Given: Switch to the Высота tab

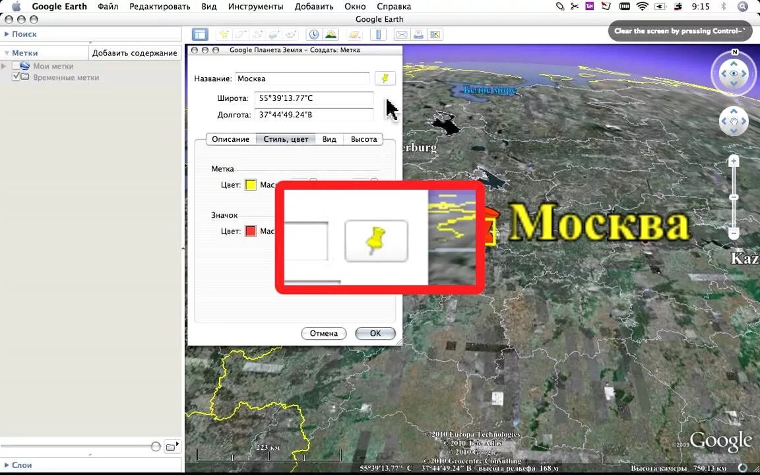Looking at the screenshot, I should pyautogui.click(x=364, y=139).
